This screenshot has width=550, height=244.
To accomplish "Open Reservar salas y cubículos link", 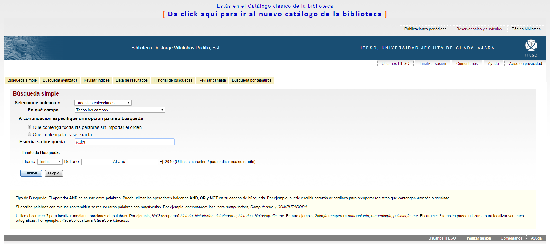I will pos(479,29).
